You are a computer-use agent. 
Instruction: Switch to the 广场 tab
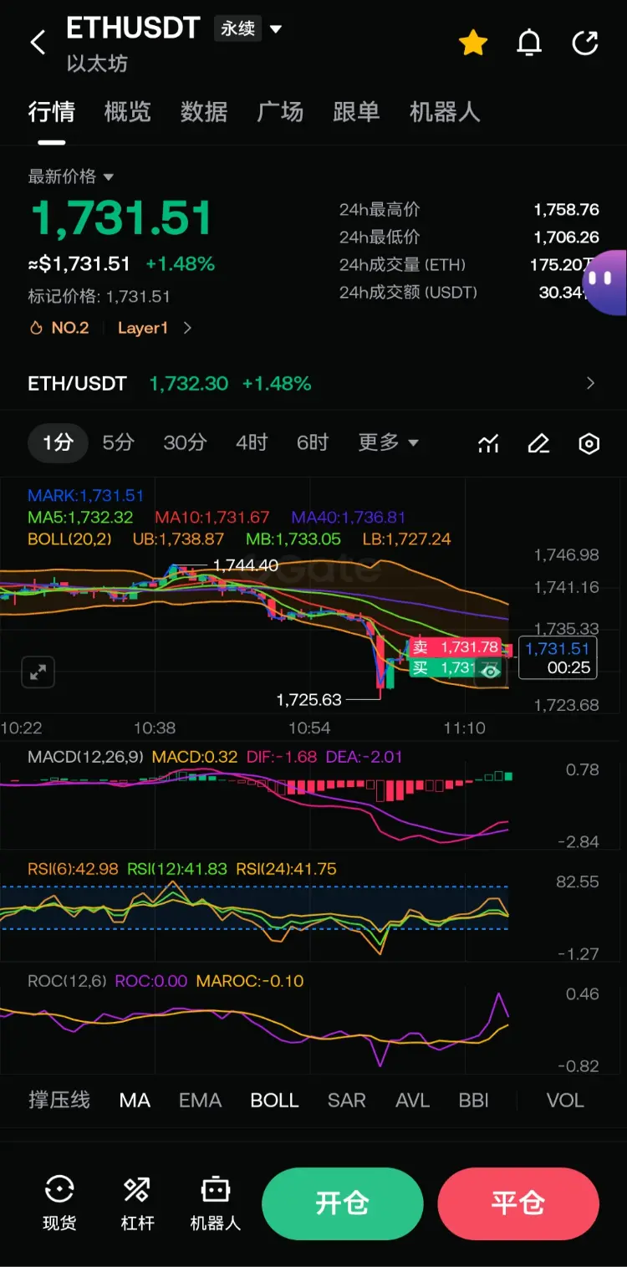tap(280, 112)
